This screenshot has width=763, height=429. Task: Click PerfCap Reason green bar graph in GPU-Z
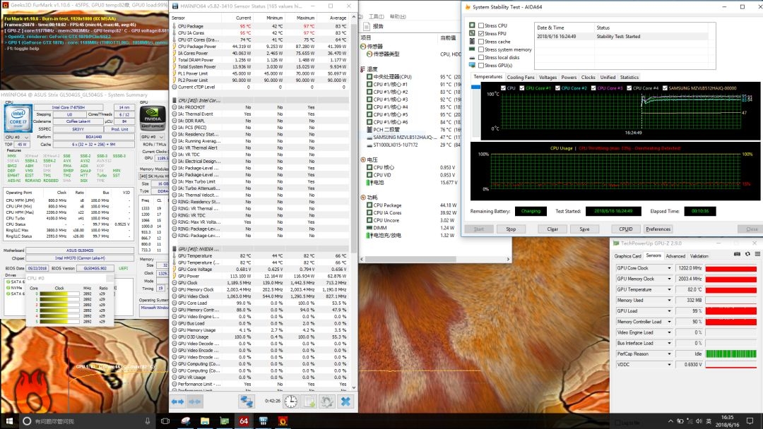click(x=731, y=354)
